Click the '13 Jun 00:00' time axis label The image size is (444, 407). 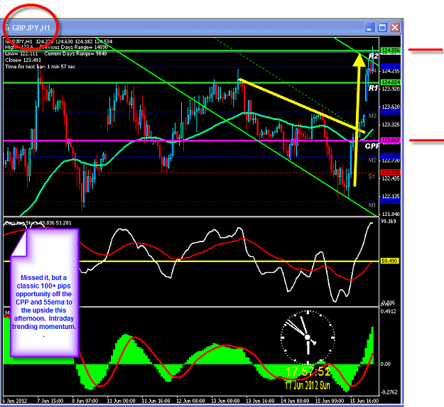click(x=225, y=401)
